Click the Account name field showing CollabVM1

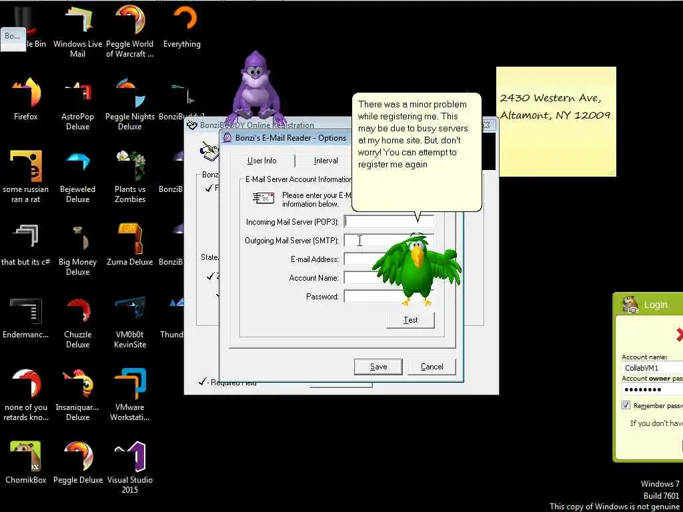(x=652, y=368)
